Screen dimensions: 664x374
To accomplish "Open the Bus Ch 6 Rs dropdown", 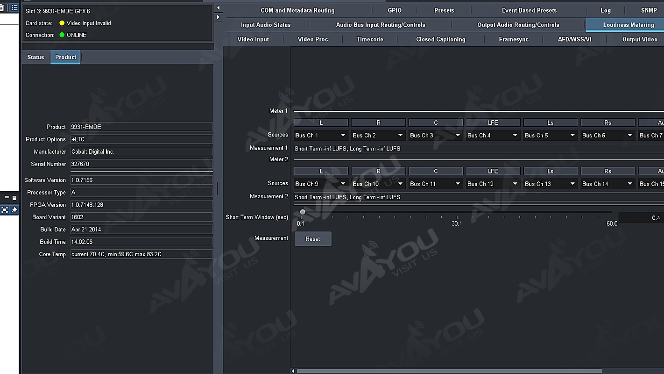I will [x=608, y=135].
